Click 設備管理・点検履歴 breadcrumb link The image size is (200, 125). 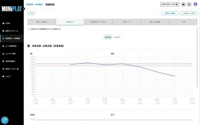(x=34, y=4)
